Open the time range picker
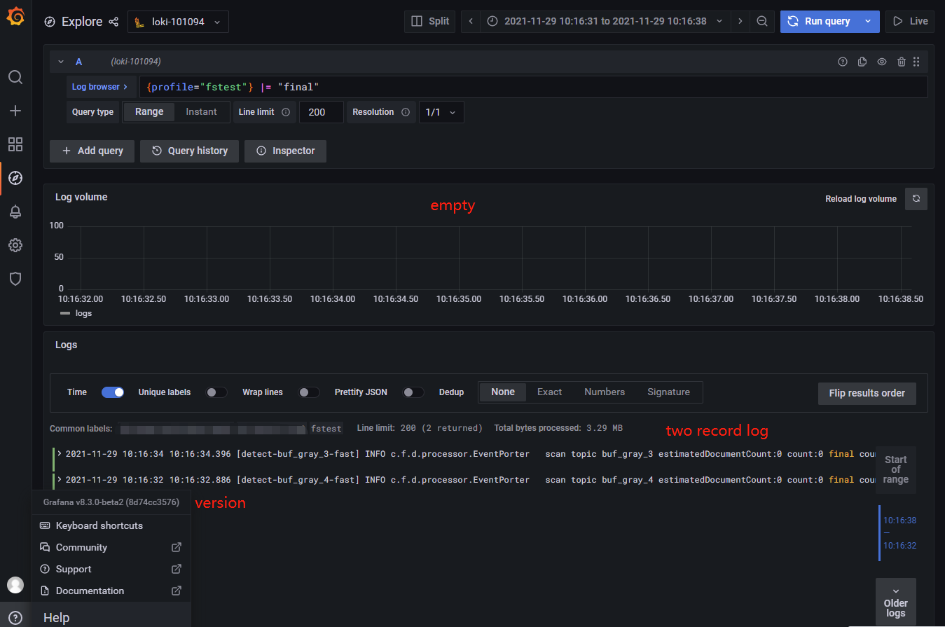The height and width of the screenshot is (627, 945). click(x=605, y=22)
